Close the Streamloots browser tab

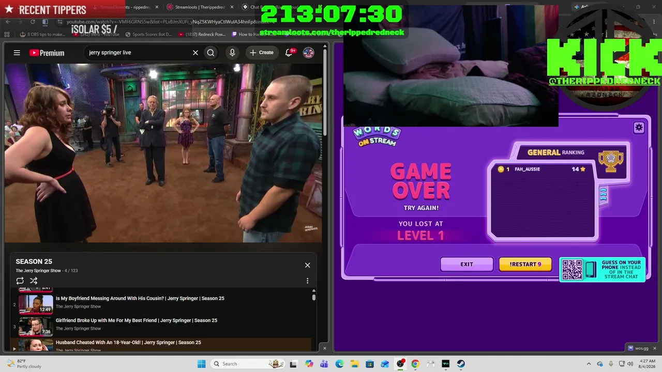[232, 7]
